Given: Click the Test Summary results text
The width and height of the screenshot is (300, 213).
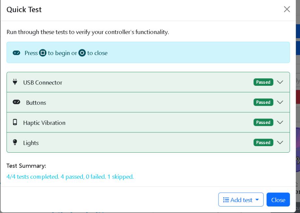Looking at the screenshot, I should [70, 177].
